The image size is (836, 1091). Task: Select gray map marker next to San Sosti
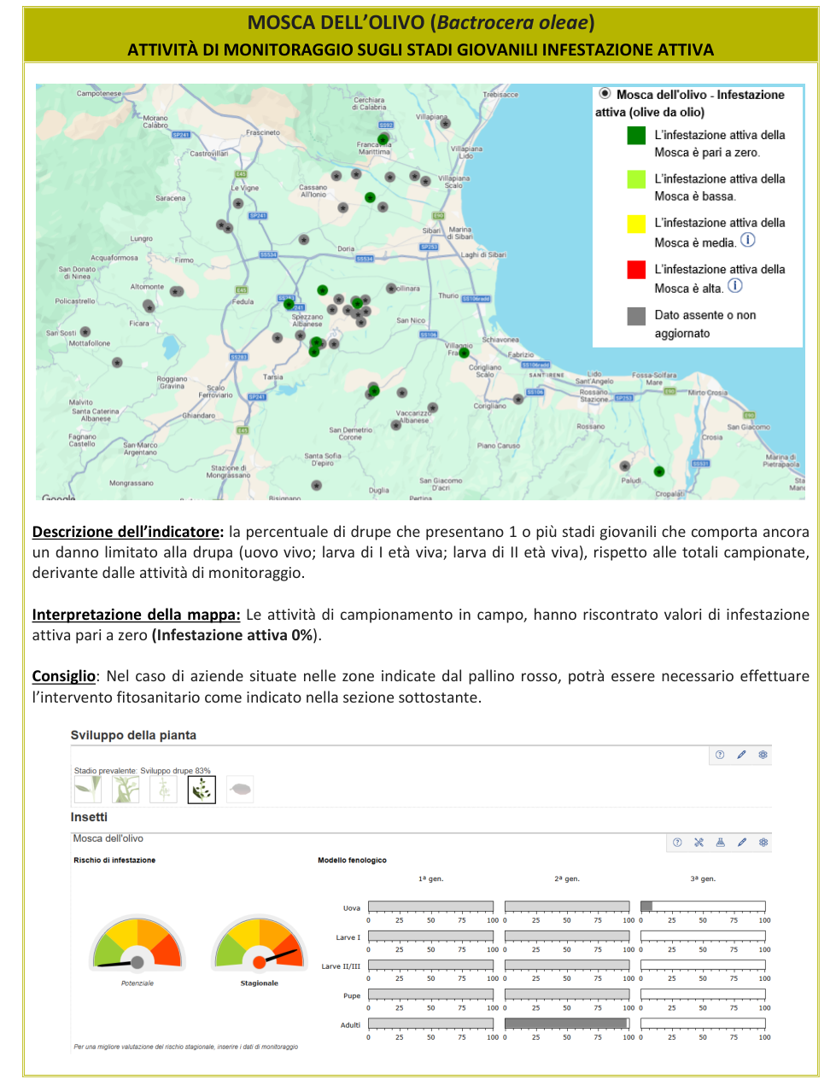(85, 332)
